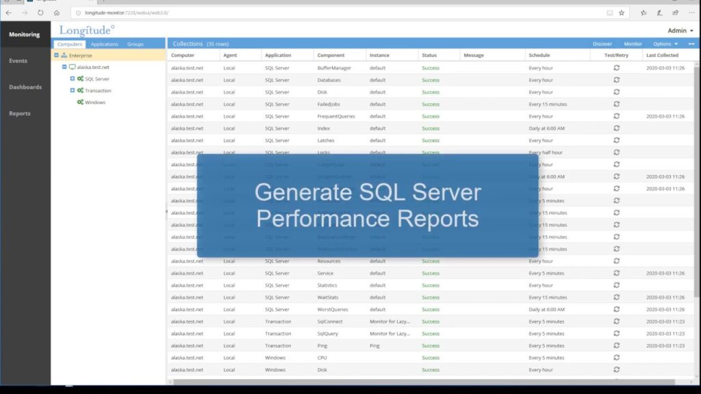Switch to the Groups tab
The image size is (701, 394).
136,44
